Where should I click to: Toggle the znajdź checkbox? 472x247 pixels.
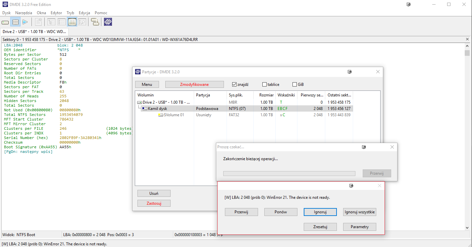coord(235,84)
